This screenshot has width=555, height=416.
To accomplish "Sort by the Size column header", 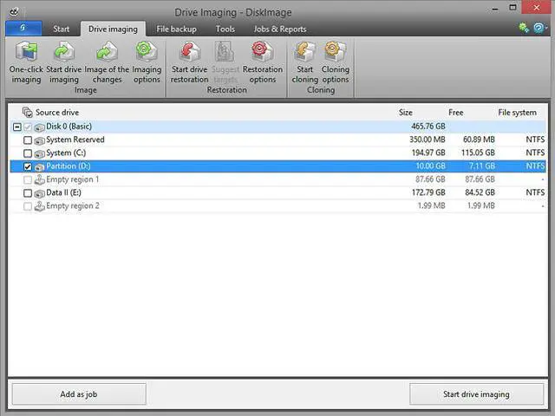I will click(x=405, y=112).
